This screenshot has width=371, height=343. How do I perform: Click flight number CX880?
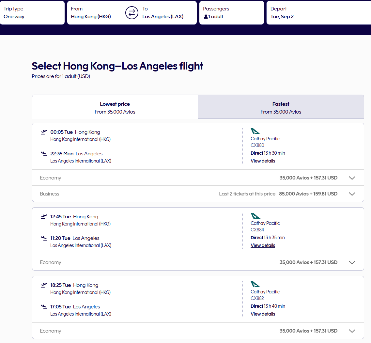pos(257,145)
